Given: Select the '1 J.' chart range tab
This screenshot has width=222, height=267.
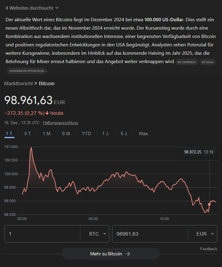Looking at the screenshot, I should coord(106,133).
